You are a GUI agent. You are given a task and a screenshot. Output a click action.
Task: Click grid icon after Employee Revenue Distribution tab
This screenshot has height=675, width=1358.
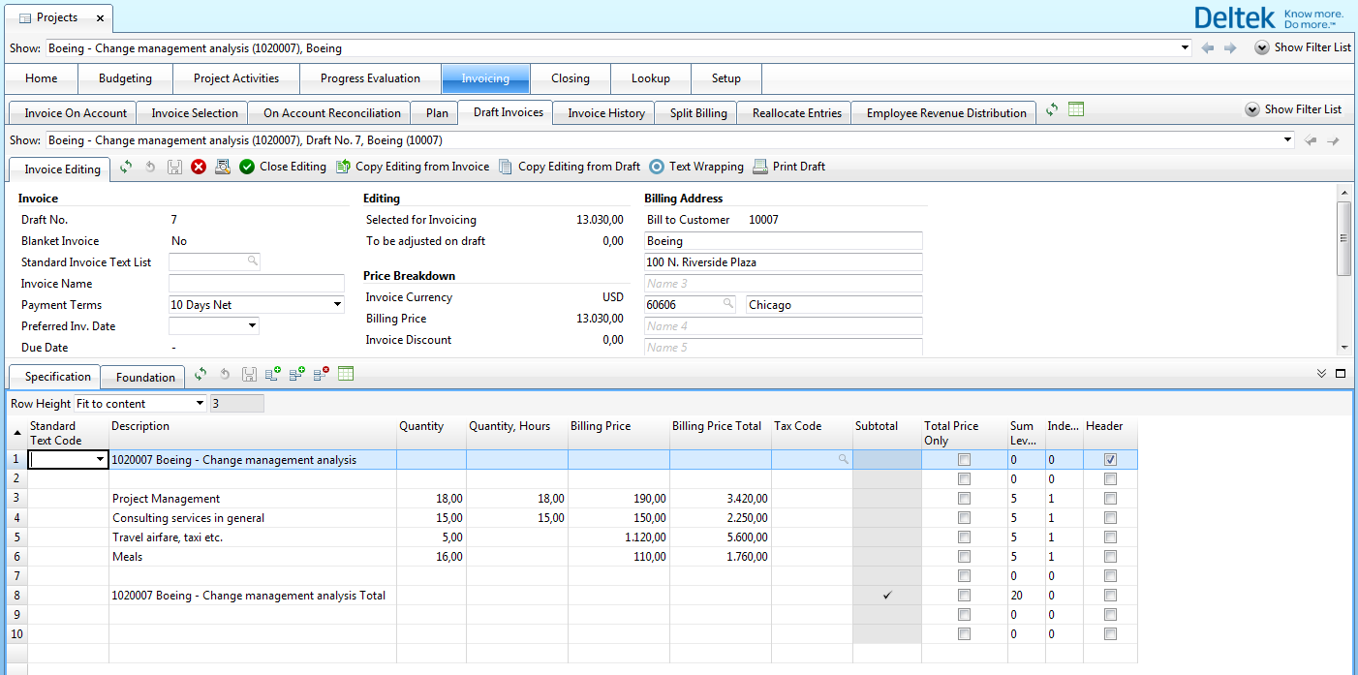pyautogui.click(x=1076, y=110)
